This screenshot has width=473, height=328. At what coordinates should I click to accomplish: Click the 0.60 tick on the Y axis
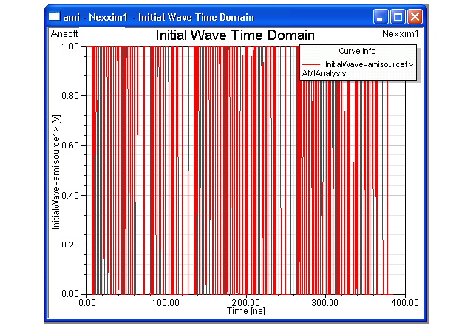[x=72, y=145]
